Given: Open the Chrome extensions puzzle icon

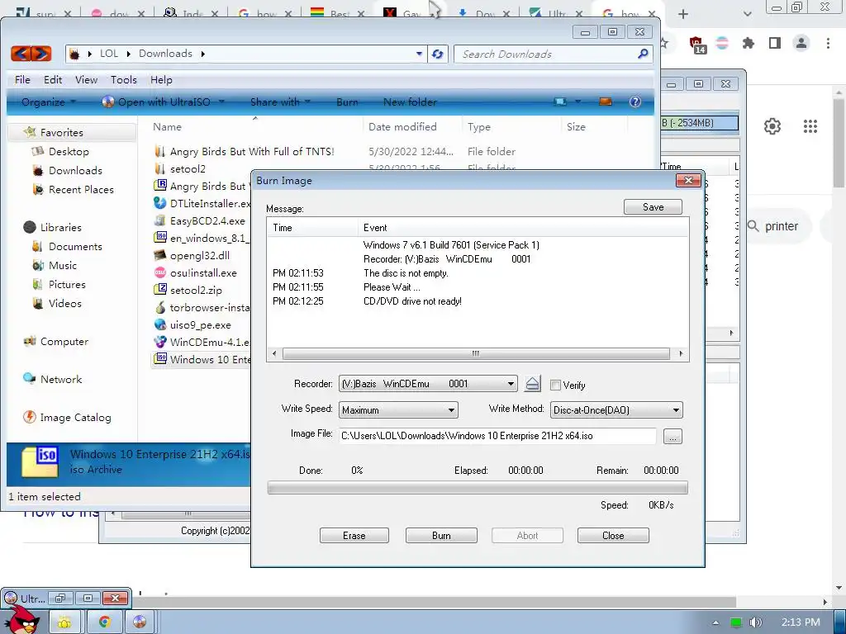Looking at the screenshot, I should 748,43.
